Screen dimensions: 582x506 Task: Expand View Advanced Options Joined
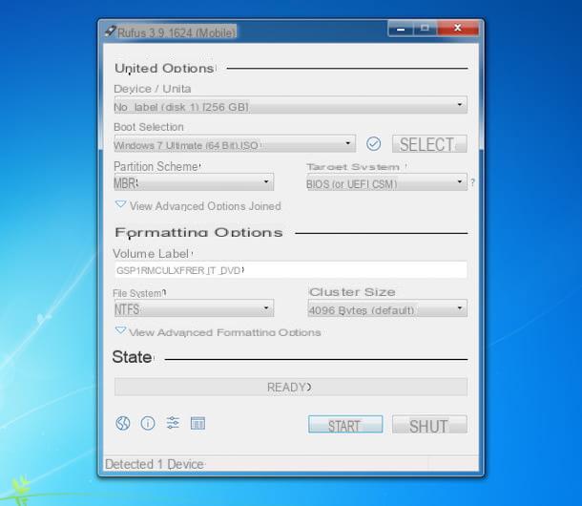pyautogui.click(x=198, y=206)
